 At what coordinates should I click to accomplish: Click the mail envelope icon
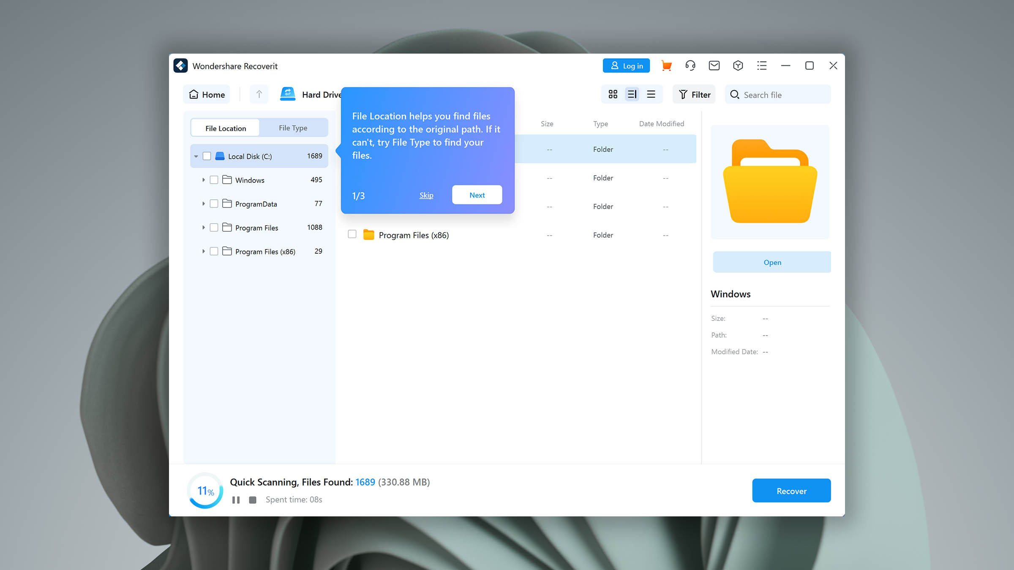714,66
